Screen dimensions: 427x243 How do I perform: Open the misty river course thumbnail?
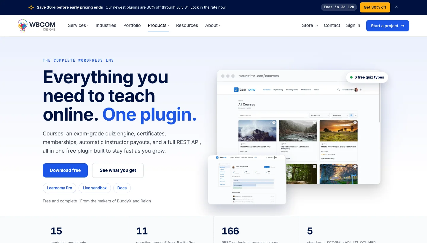tap(298, 131)
